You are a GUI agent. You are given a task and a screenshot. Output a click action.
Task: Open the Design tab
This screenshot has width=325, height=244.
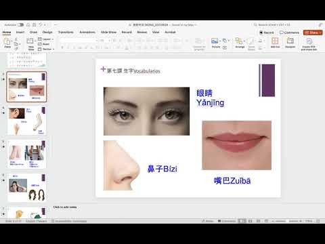pos(47,32)
